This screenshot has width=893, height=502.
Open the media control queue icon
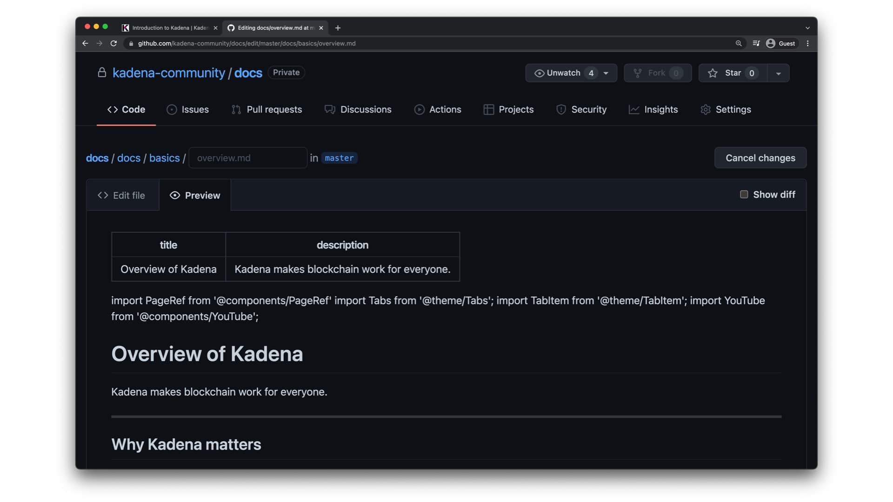(756, 43)
